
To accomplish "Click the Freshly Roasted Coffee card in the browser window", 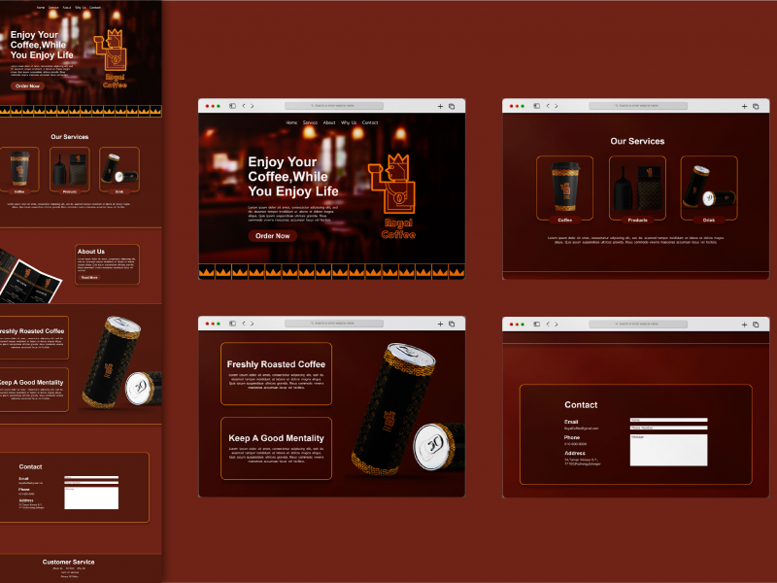I will click(x=276, y=373).
